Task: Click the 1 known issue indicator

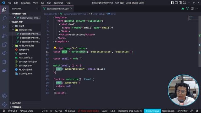Action: (x=152, y=111)
